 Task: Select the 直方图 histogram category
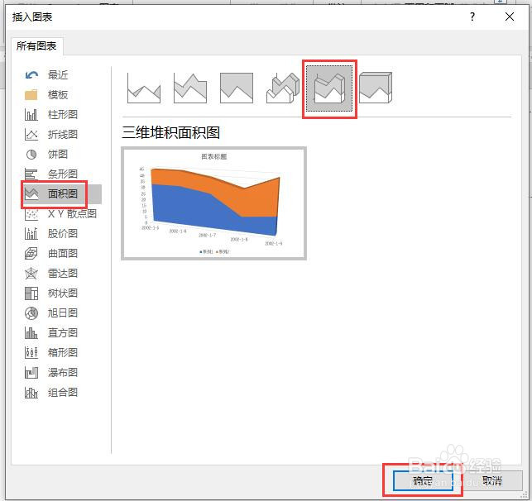point(61,333)
